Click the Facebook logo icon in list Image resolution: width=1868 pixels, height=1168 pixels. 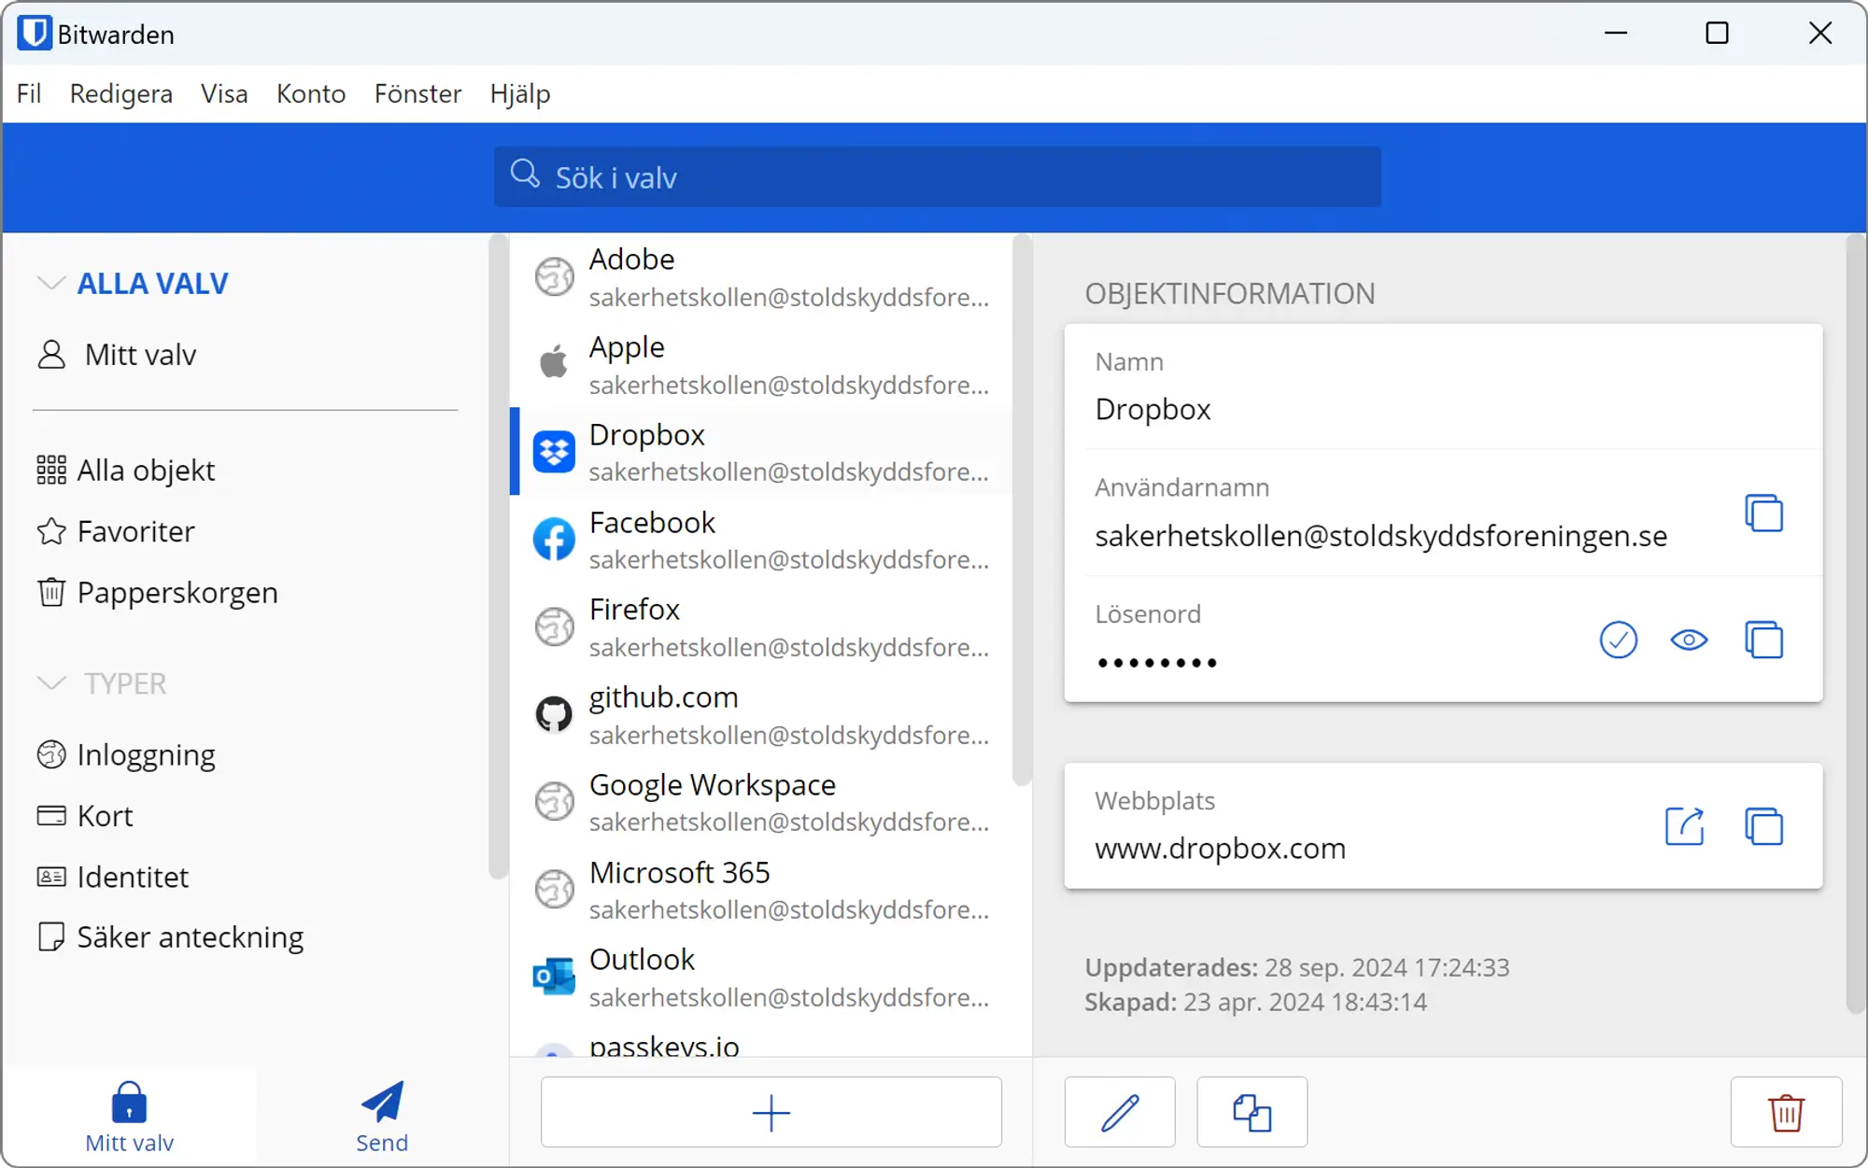tap(554, 540)
